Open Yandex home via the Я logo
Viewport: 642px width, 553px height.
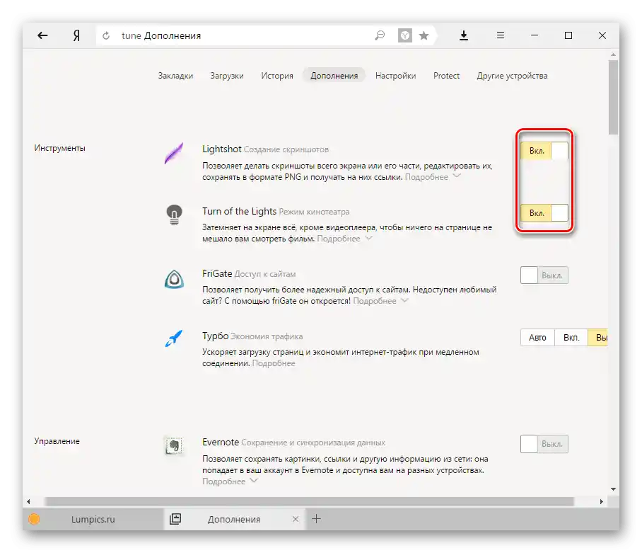[76, 35]
